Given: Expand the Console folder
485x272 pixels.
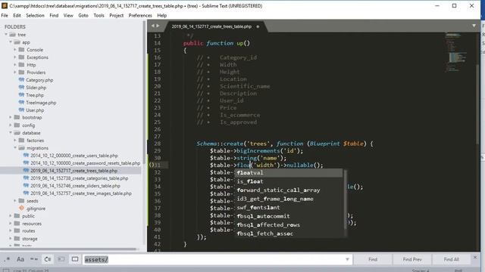Looking at the screenshot, I should click(14, 50).
